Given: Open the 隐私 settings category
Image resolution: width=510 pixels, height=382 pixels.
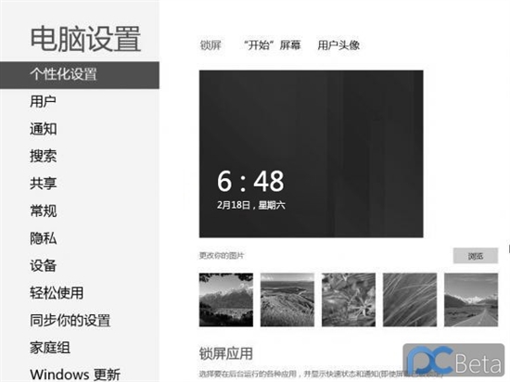Looking at the screenshot, I should (44, 238).
